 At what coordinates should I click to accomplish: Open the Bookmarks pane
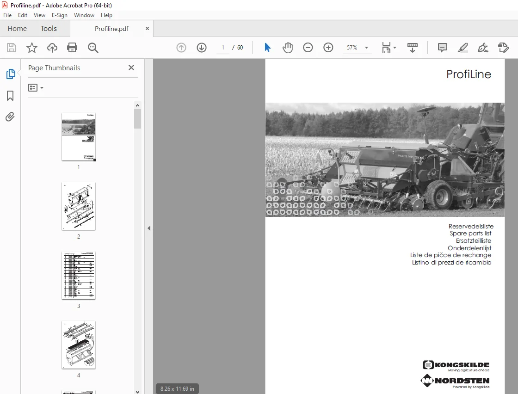(x=10, y=96)
